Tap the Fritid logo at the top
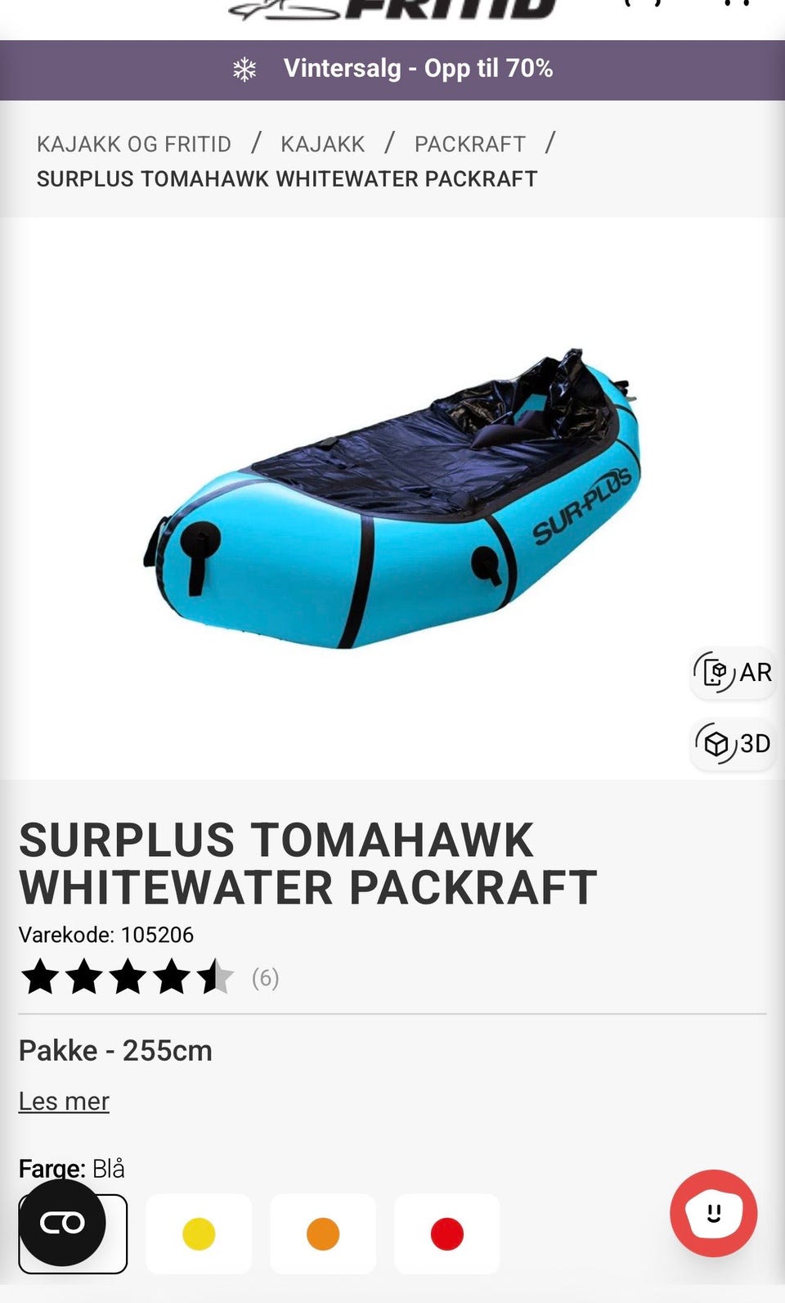Viewport: 785px width, 1303px height. pos(392,10)
